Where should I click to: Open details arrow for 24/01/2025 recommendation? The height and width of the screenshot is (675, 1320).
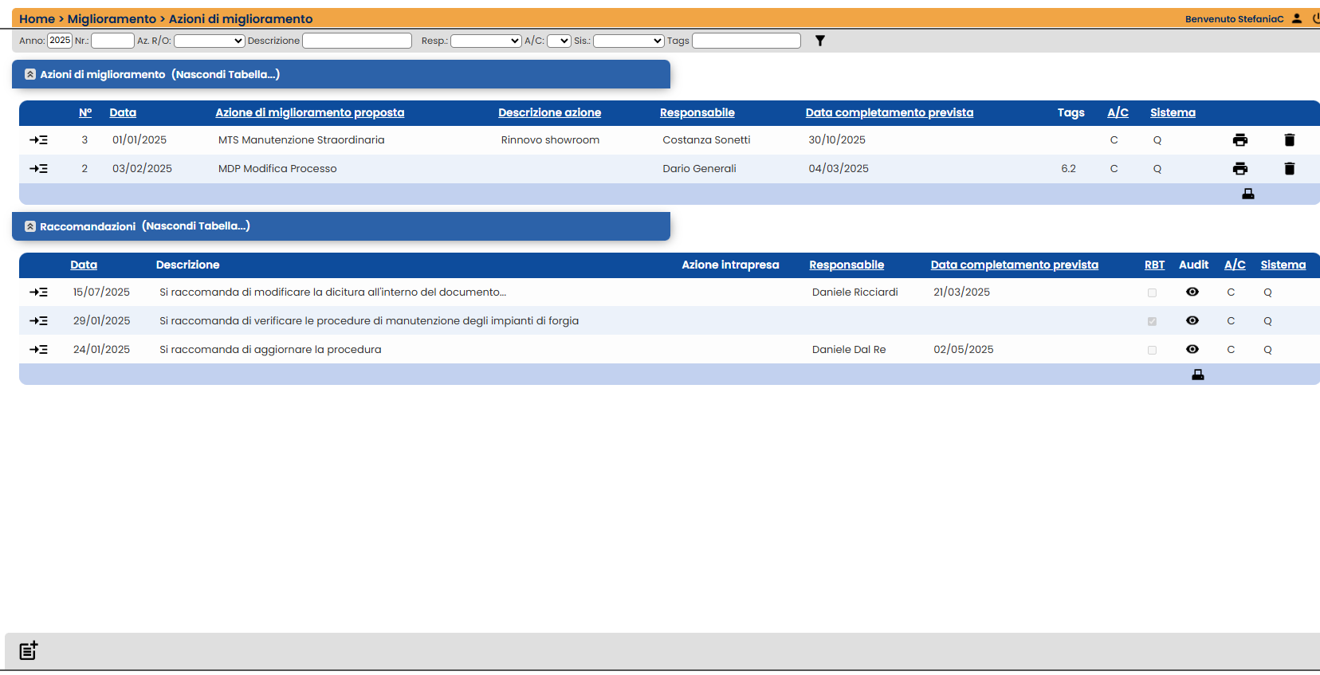[38, 350]
